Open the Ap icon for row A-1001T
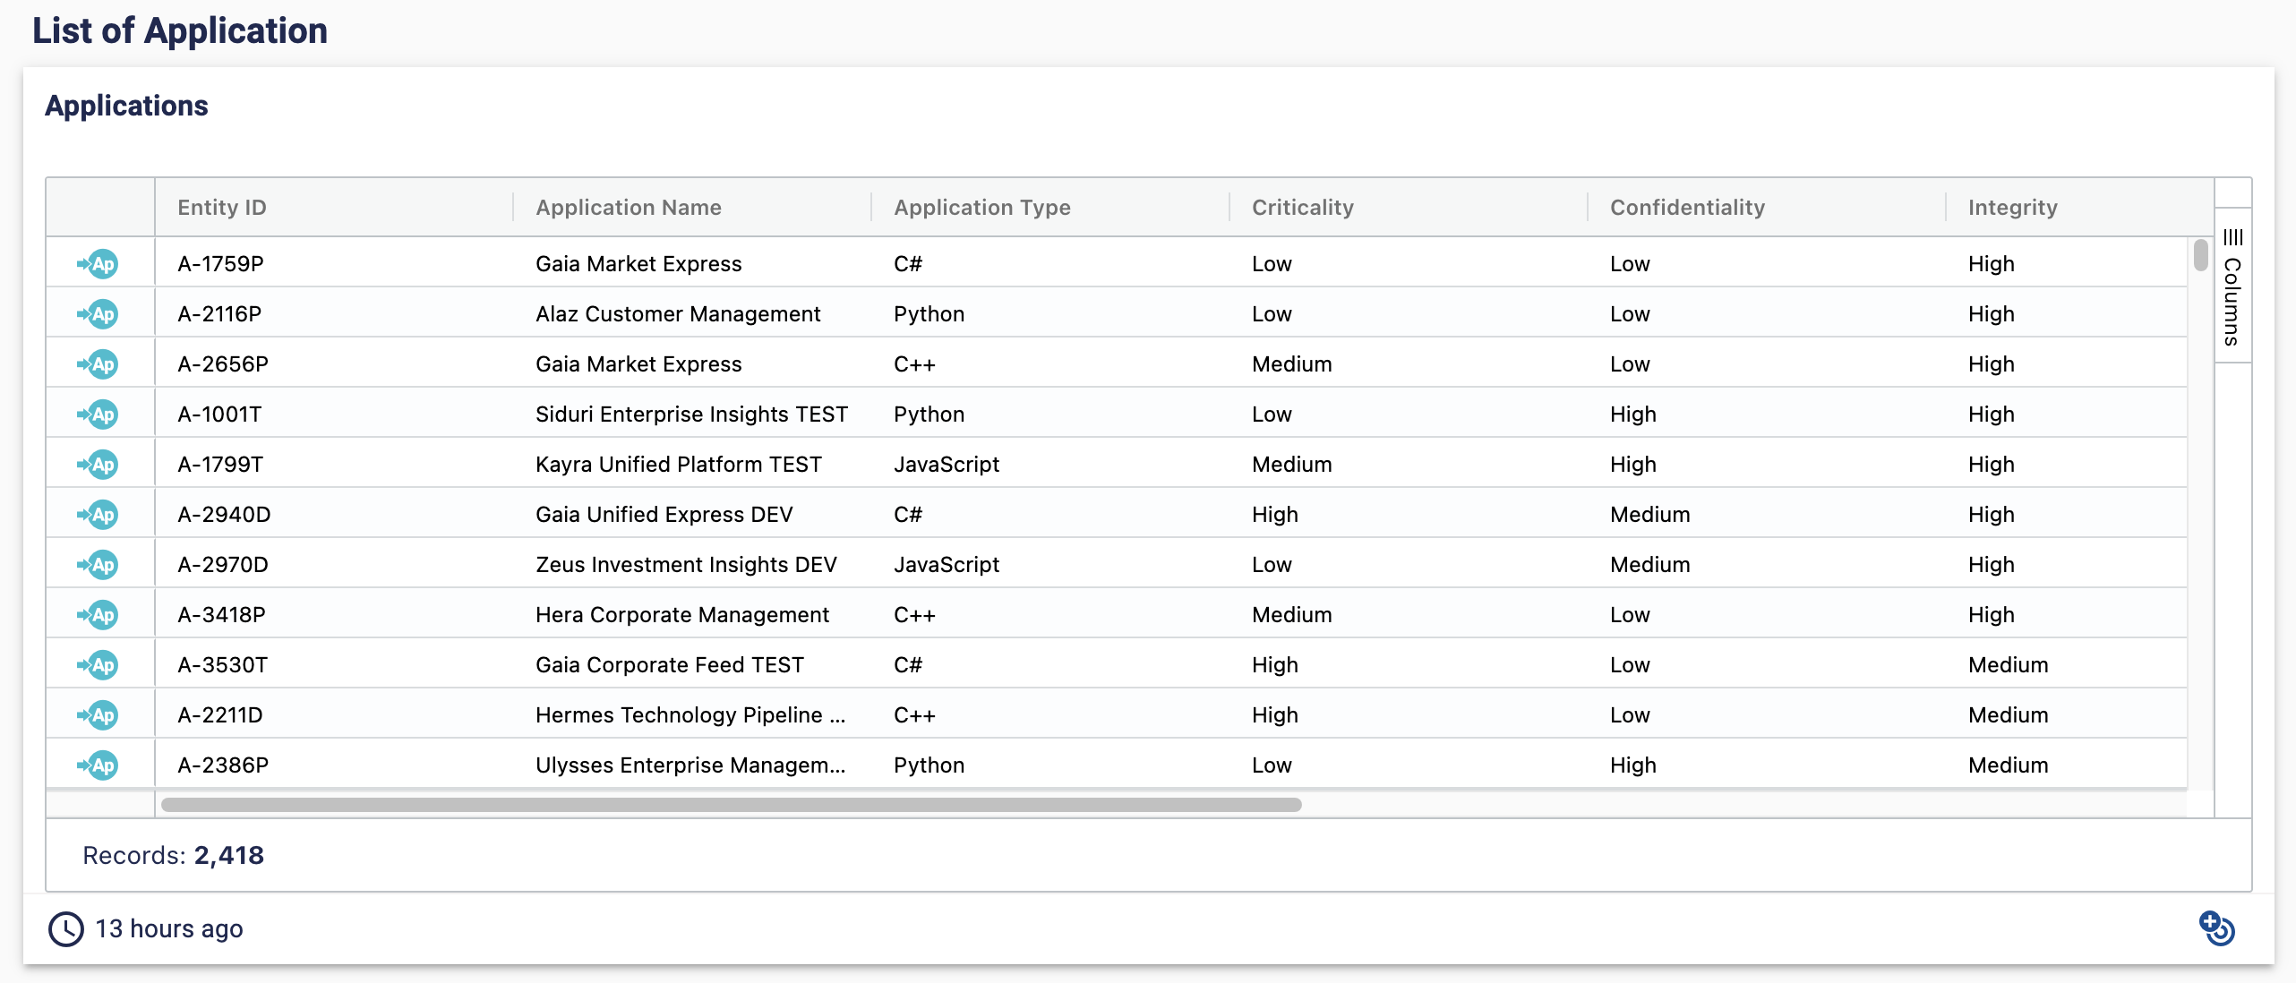 98,415
